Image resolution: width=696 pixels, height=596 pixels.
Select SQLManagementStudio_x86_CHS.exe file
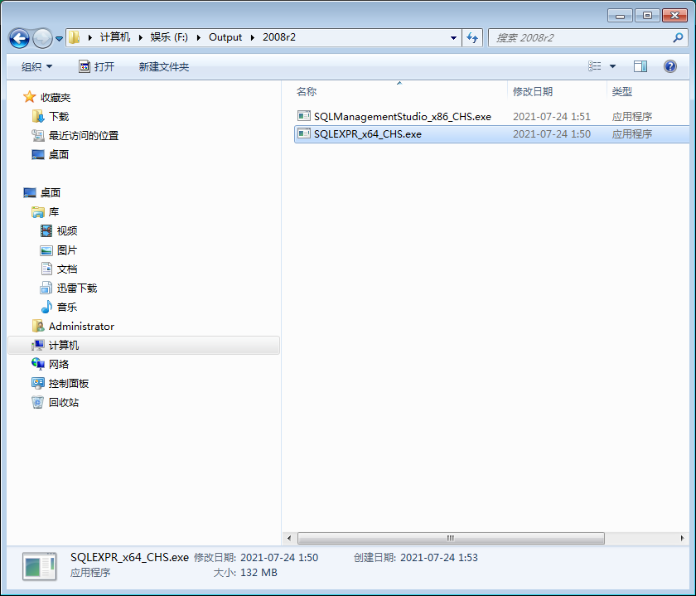[x=402, y=117]
